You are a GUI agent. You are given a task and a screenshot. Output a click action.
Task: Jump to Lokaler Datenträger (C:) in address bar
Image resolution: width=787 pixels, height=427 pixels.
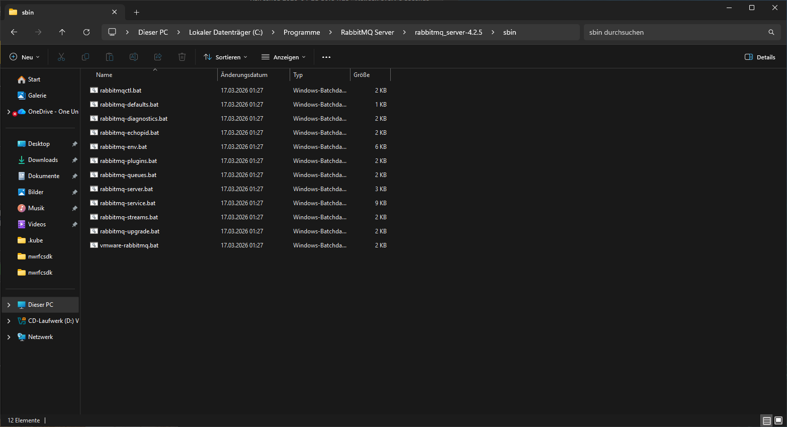point(226,32)
